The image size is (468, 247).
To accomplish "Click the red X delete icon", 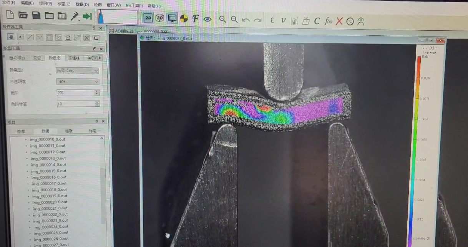I will click(x=339, y=21).
